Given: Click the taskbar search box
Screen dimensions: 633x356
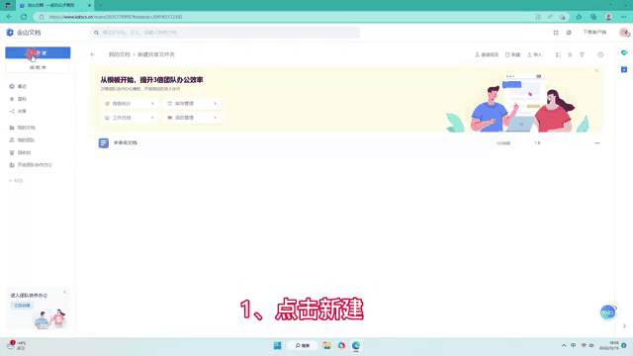Looking at the screenshot, I should pos(303,346).
